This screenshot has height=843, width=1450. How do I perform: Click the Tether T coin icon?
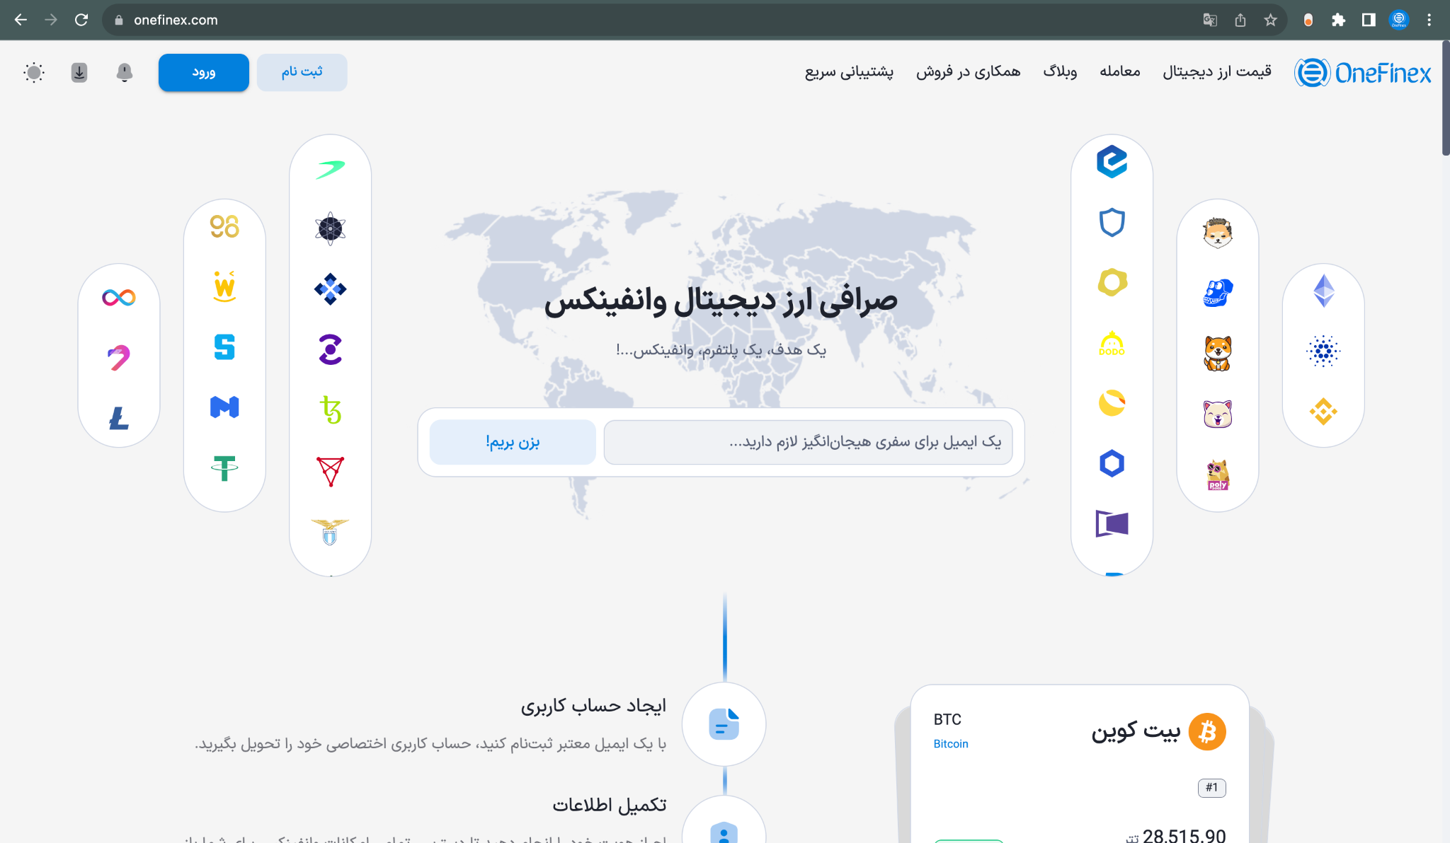(x=224, y=468)
